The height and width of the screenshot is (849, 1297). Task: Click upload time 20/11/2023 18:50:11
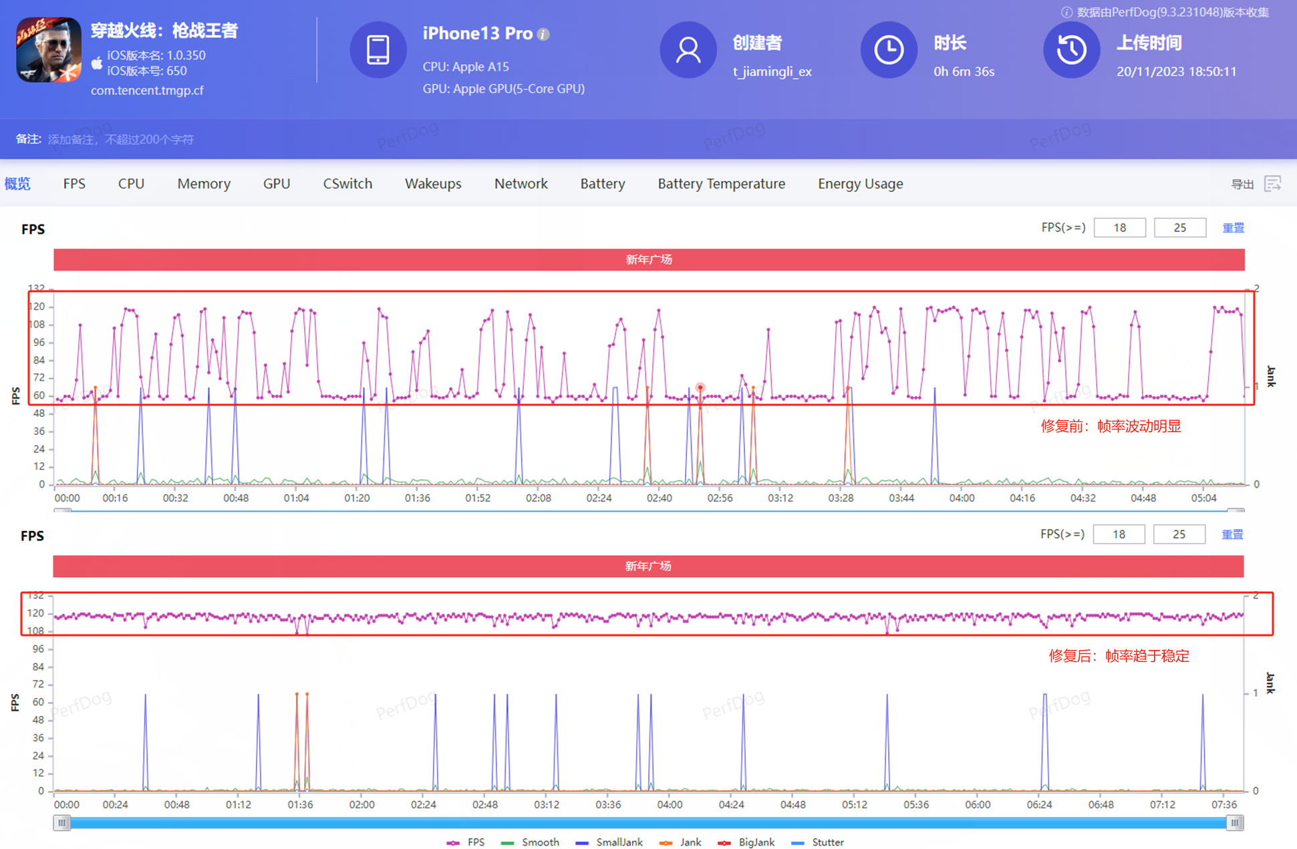click(x=1177, y=71)
